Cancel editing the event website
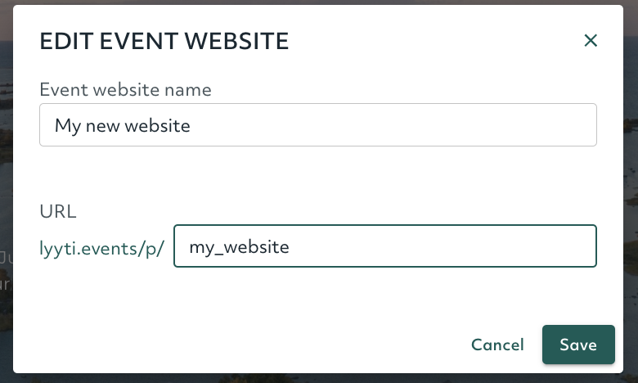The height and width of the screenshot is (383, 638). click(x=497, y=345)
